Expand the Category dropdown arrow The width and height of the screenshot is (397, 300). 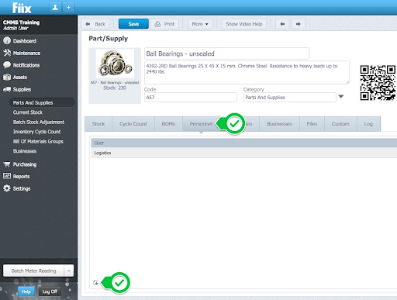click(x=341, y=97)
